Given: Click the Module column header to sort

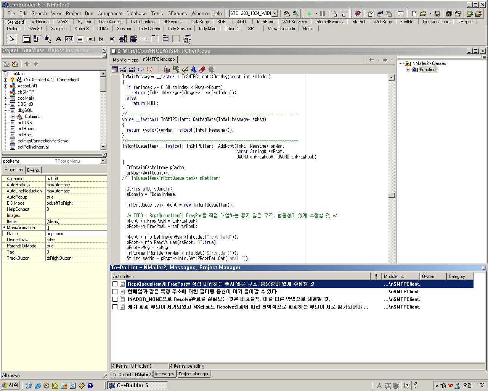Looking at the screenshot, I should point(393,276).
